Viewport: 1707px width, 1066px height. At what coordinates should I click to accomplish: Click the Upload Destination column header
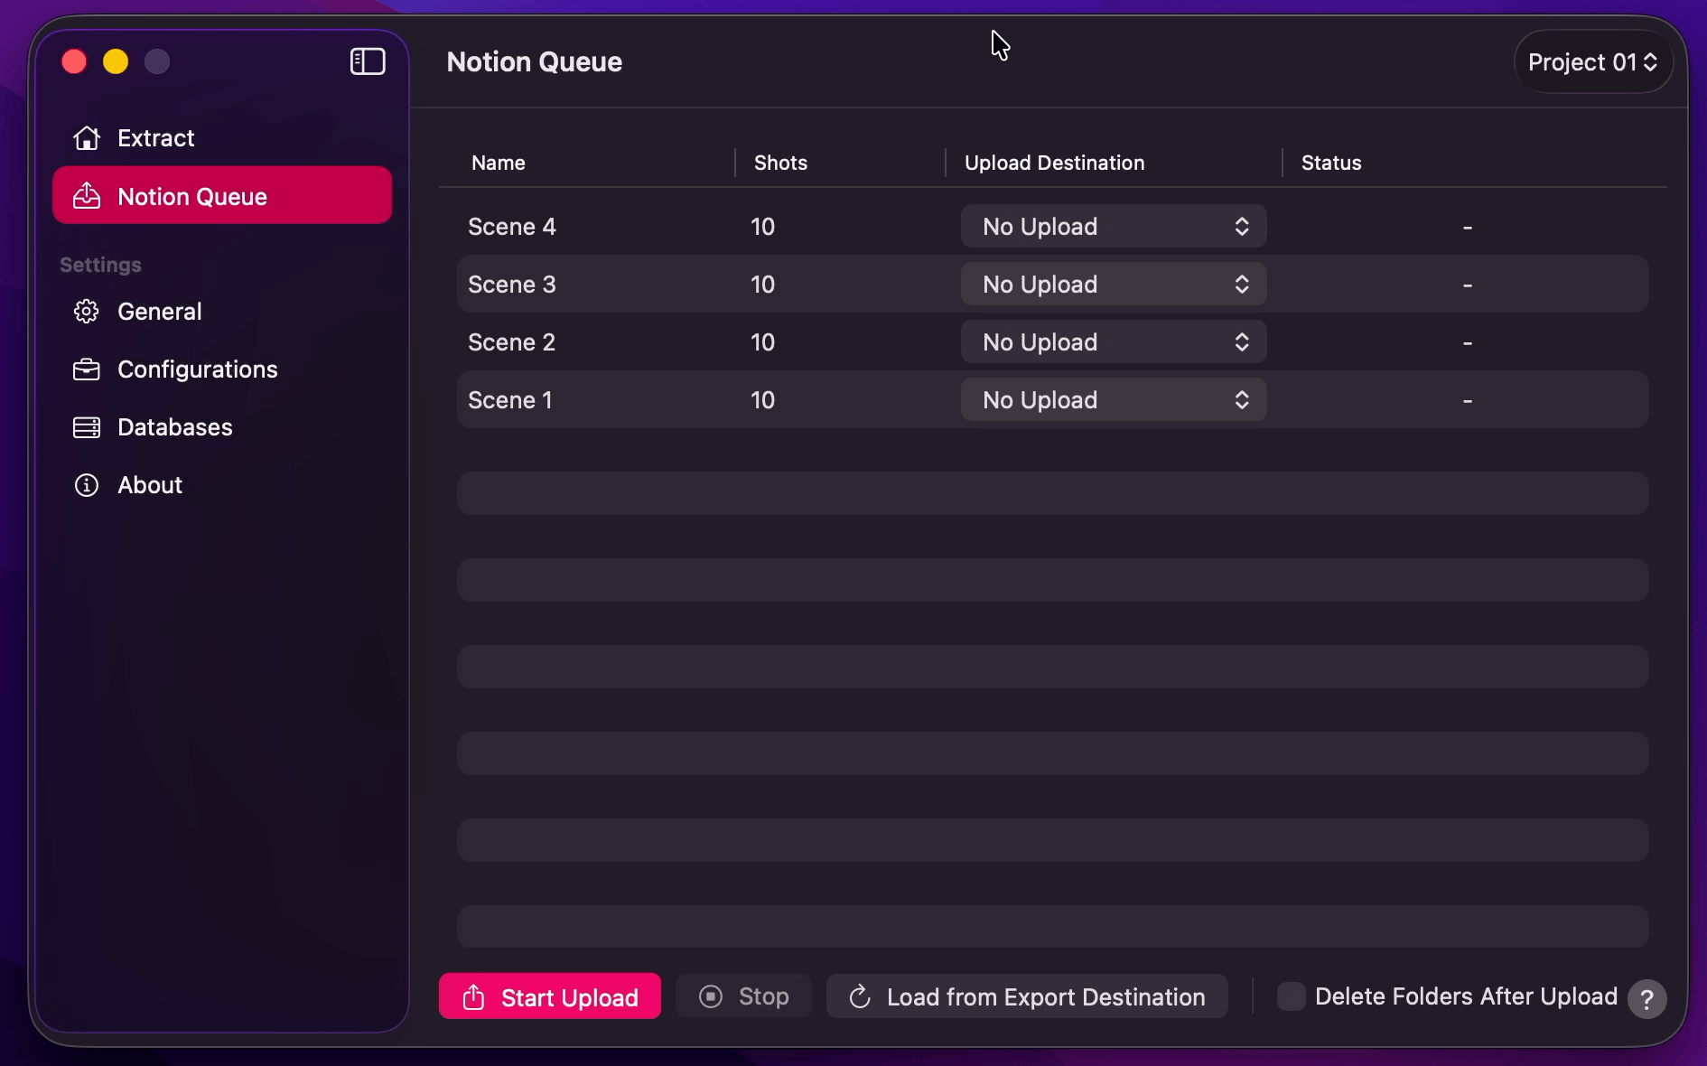[x=1054, y=163]
